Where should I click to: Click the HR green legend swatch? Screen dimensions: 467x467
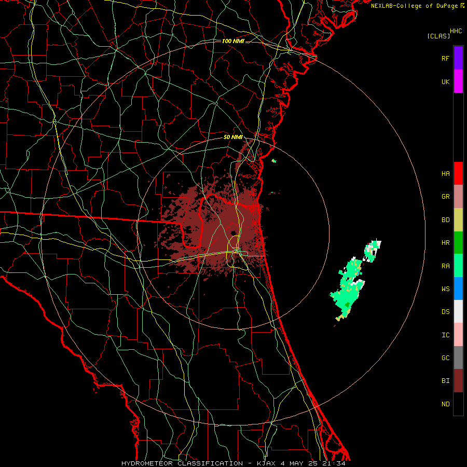[x=458, y=242]
